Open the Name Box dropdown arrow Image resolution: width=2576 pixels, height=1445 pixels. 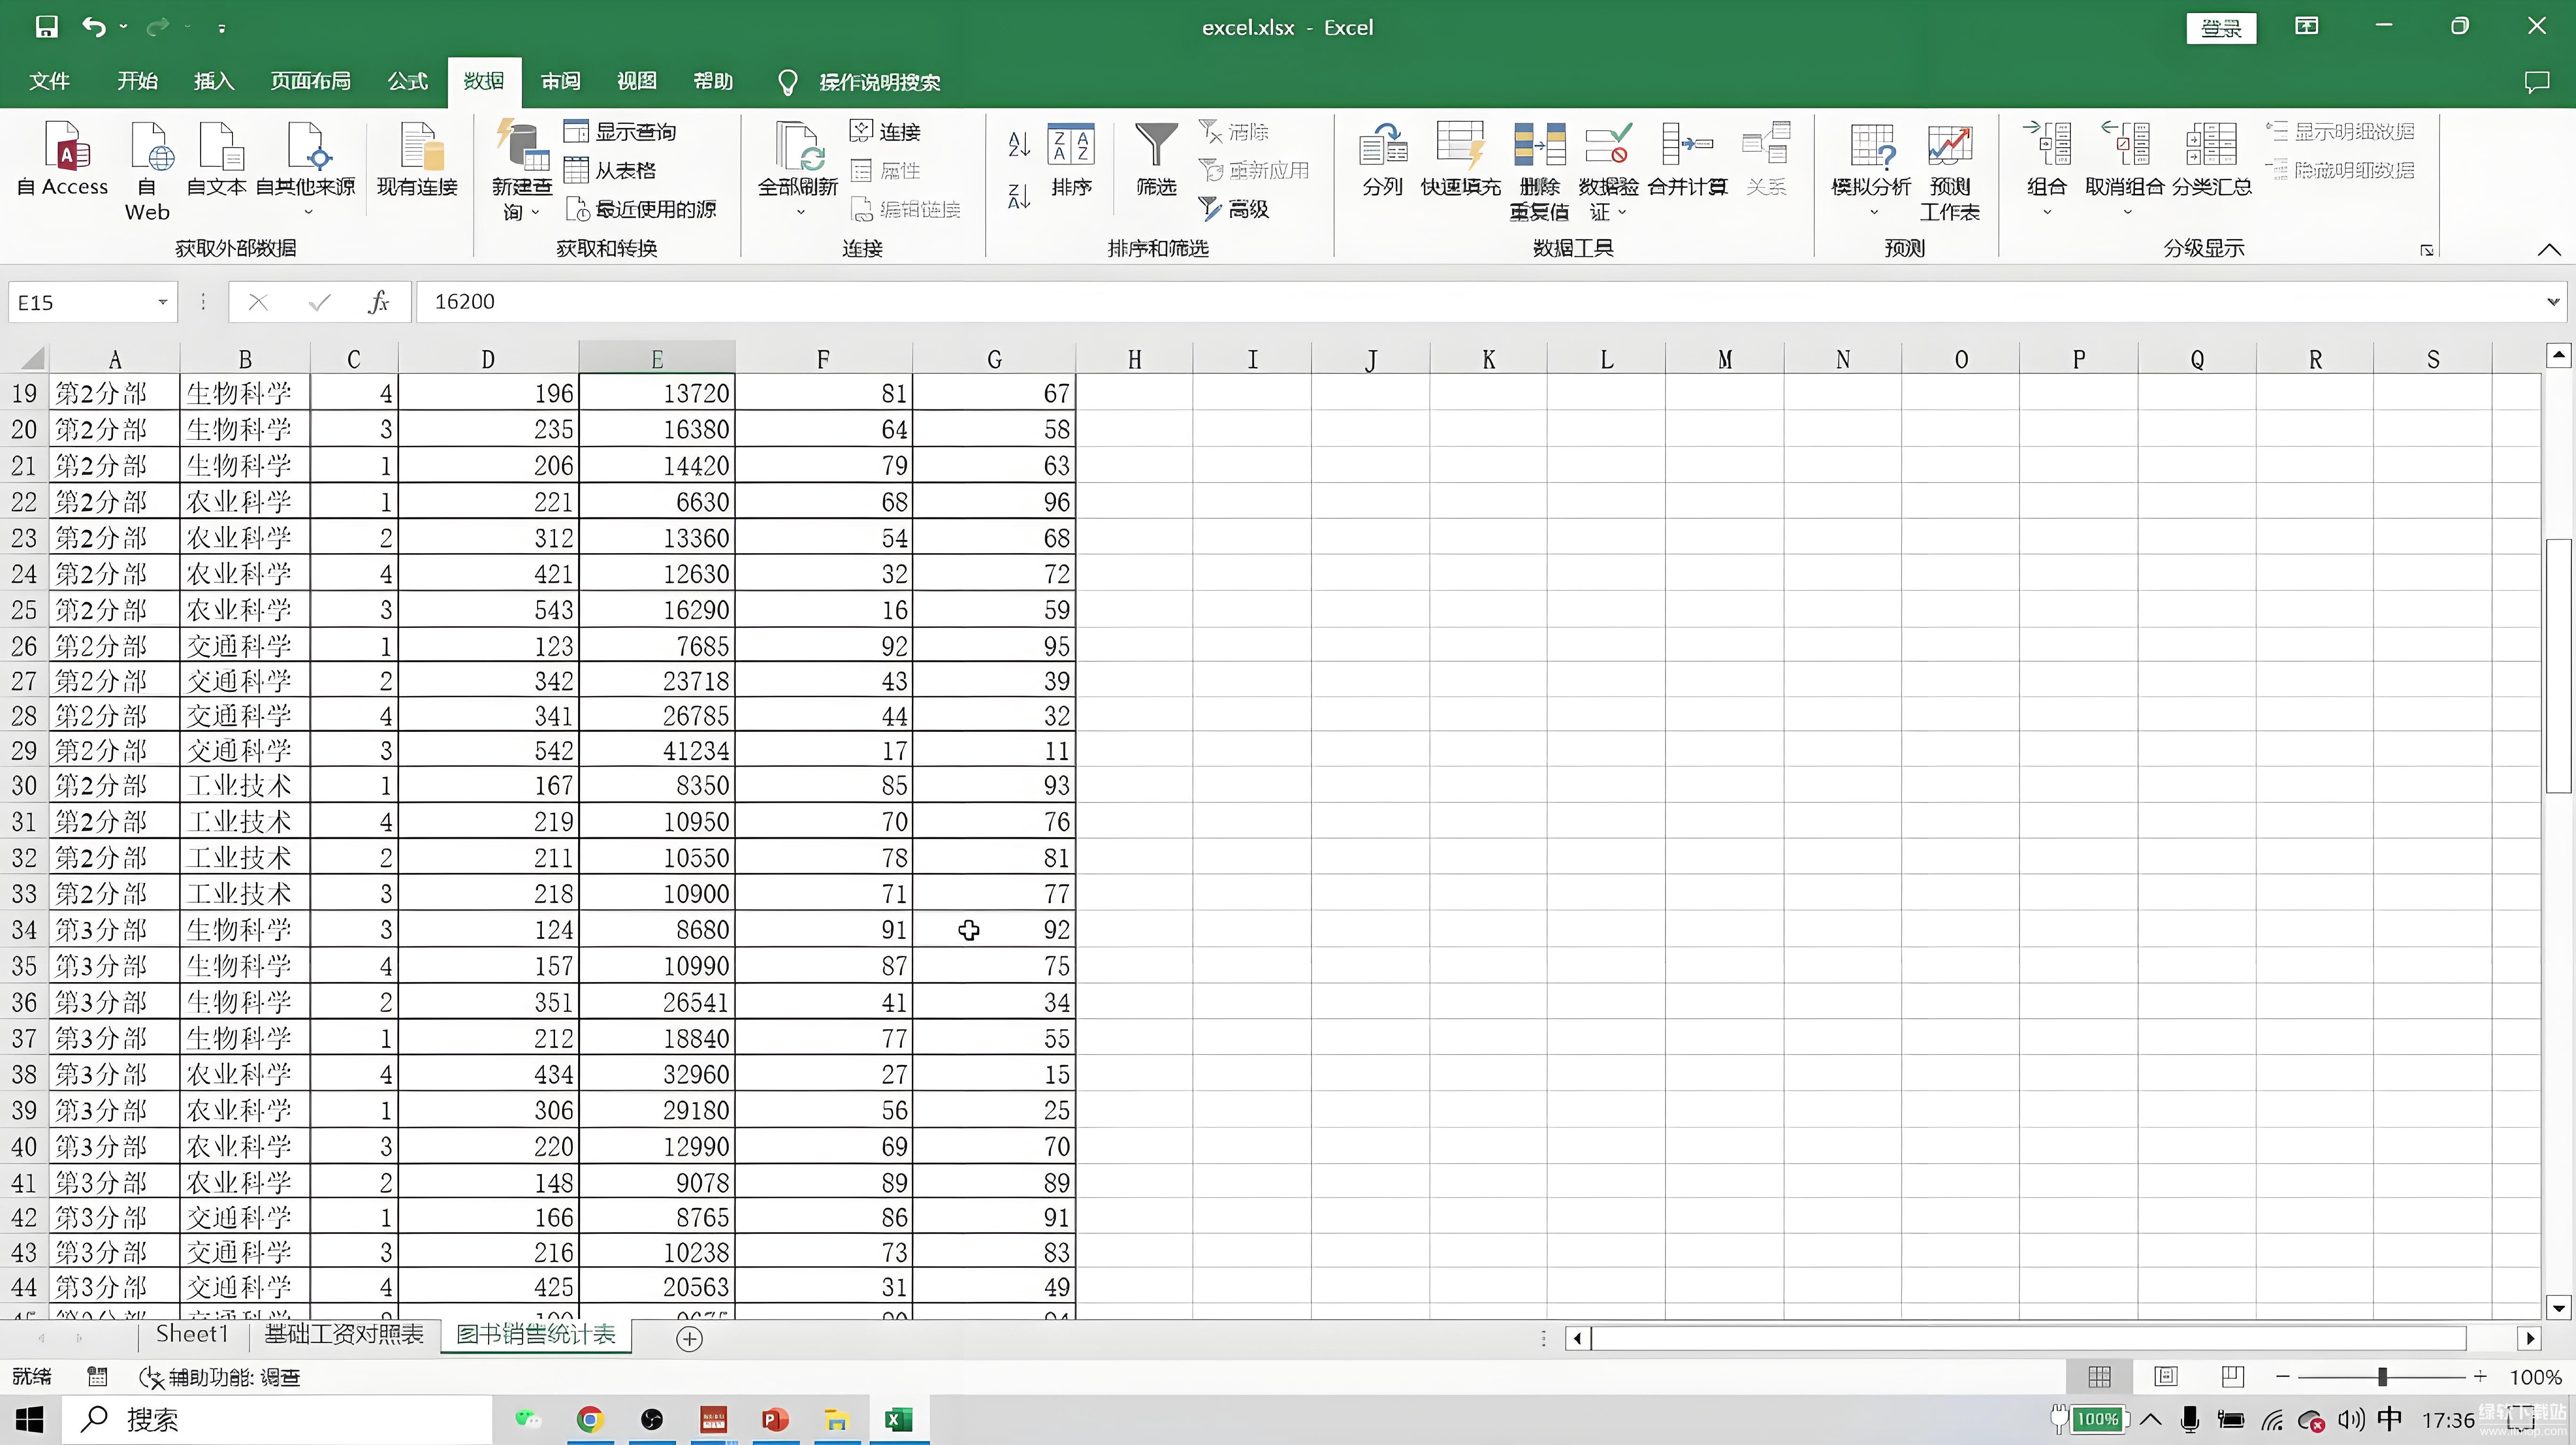(x=162, y=302)
